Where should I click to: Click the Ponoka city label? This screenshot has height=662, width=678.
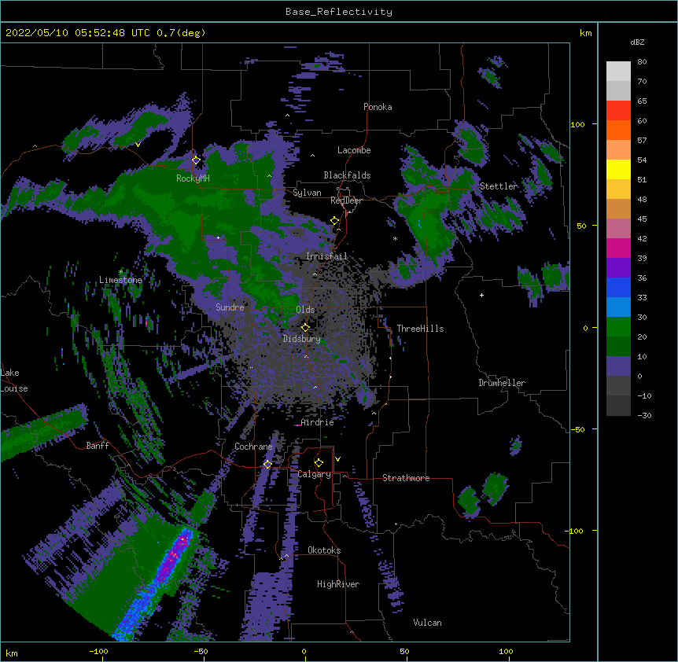(378, 107)
